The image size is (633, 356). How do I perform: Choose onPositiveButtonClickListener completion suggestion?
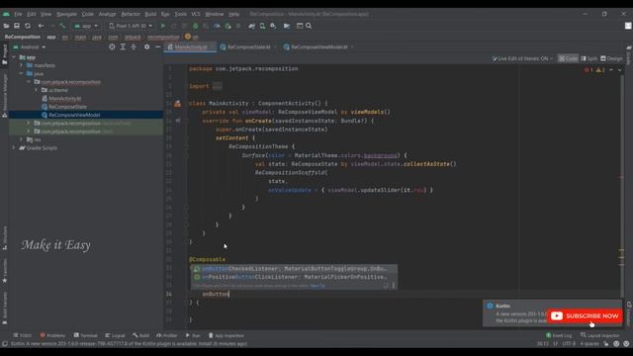tap(294, 277)
